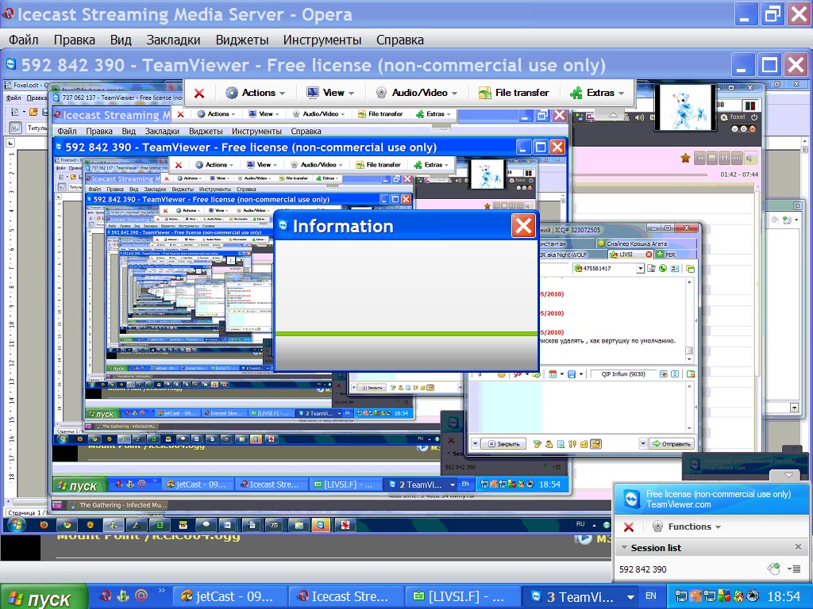Open the Виджеты menu in the outer Opera window

242,40
